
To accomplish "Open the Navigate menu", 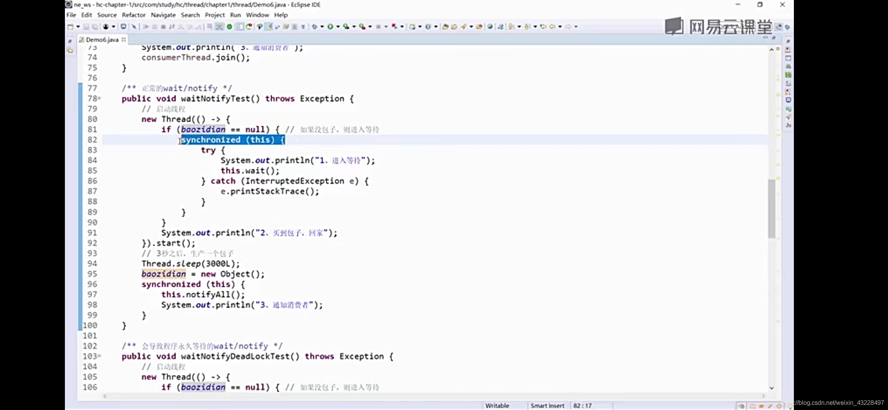I will click(x=163, y=15).
